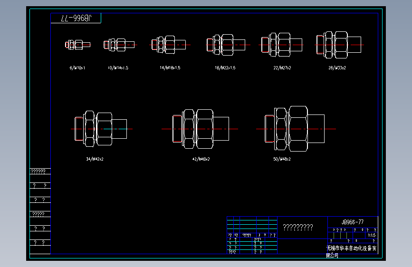Select the 42/M48x2 fitting drawing

point(200,129)
